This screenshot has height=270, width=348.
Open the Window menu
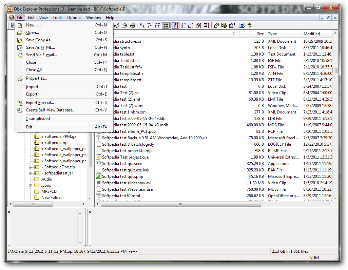pos(93,18)
